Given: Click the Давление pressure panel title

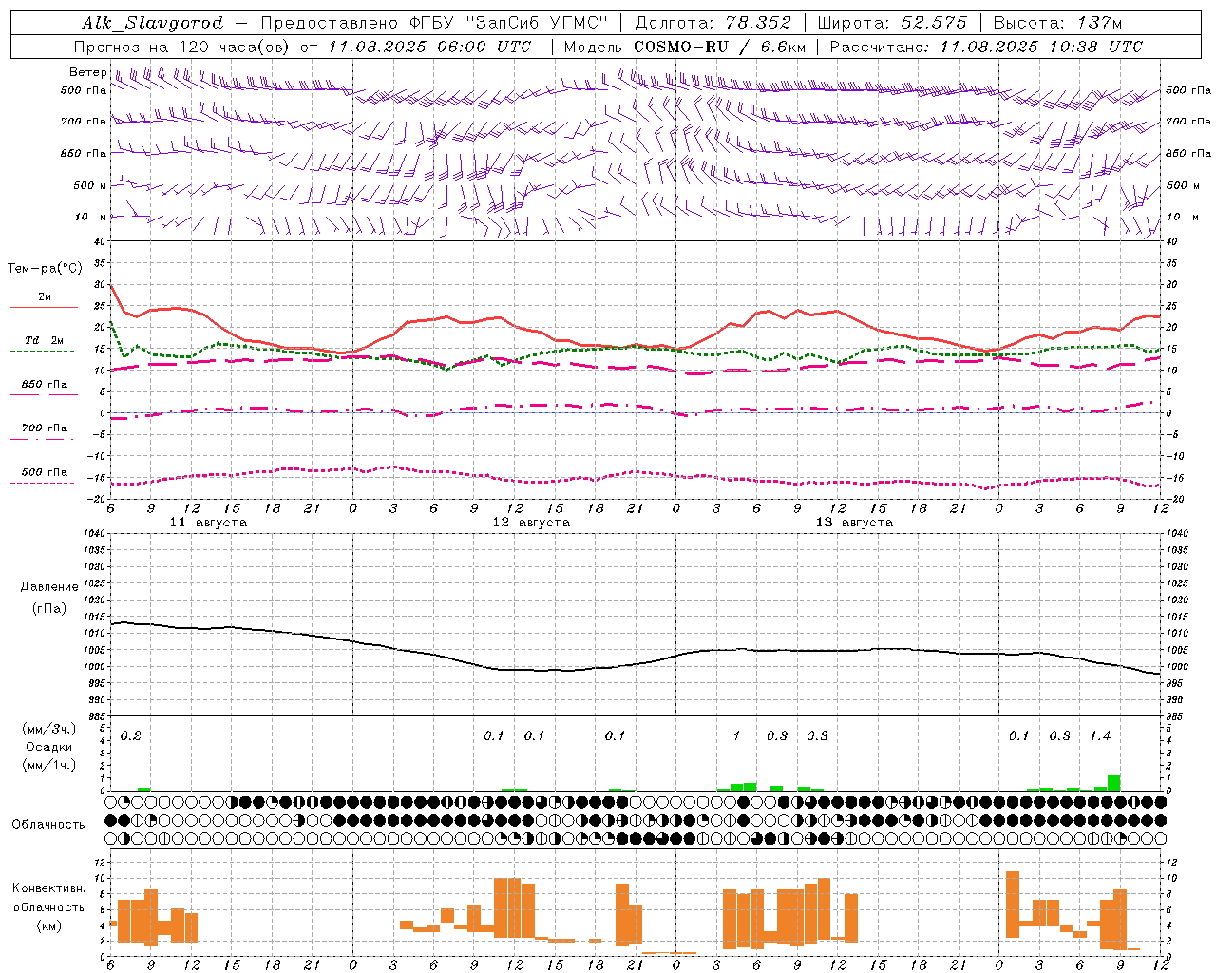Looking at the screenshot, I should (49, 587).
